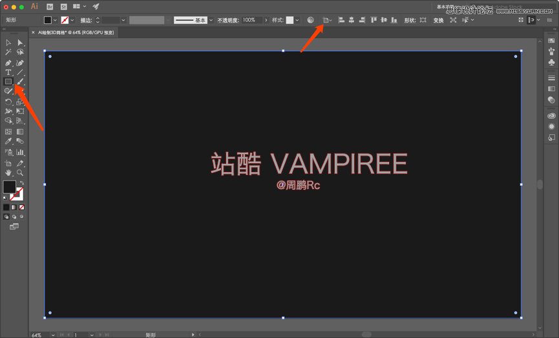The image size is (559, 338).
Task: Select the Type tool
Action: point(8,72)
